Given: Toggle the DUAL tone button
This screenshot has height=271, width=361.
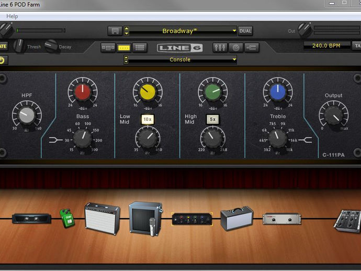Looking at the screenshot, I should (245, 31).
